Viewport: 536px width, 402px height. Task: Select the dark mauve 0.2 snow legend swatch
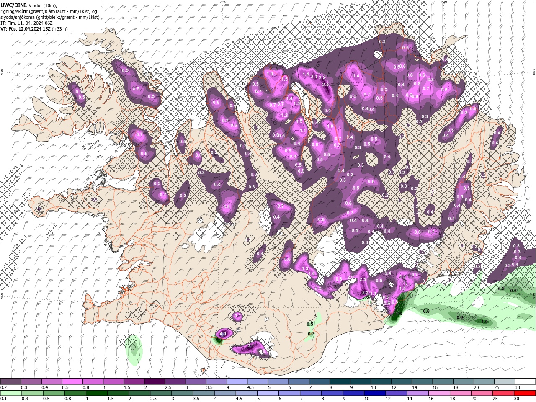(x=10, y=381)
